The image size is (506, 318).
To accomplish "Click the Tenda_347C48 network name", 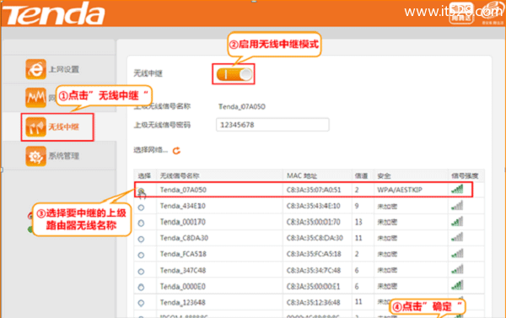I will pyautogui.click(x=183, y=270).
